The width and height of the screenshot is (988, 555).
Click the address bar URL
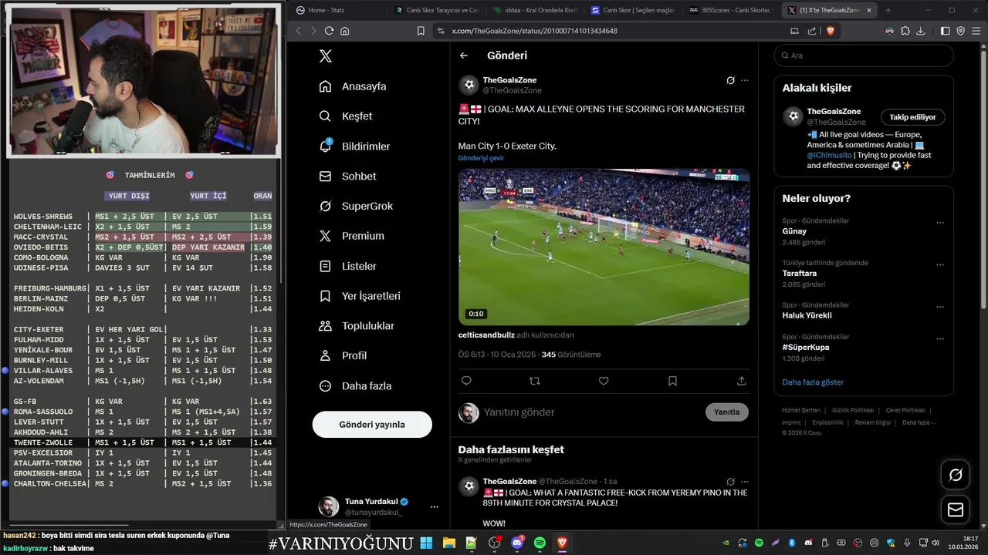pos(534,31)
